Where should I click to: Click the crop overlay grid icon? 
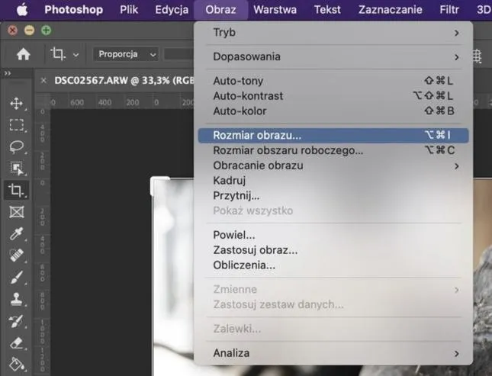tap(477, 56)
